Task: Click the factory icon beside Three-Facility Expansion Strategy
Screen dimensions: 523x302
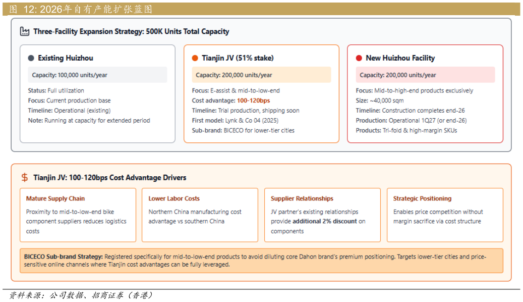Action: click(x=24, y=31)
